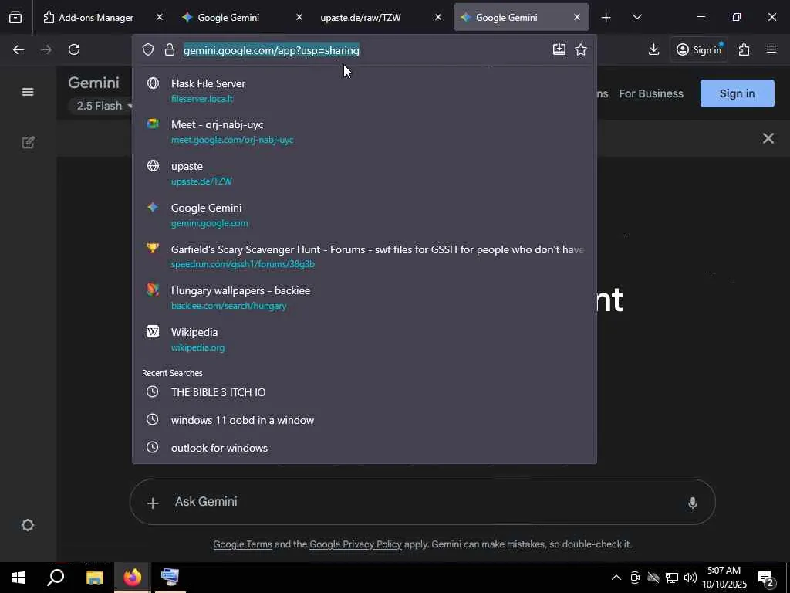Close the upaste.de/raw/TZW tab

tap(438, 17)
